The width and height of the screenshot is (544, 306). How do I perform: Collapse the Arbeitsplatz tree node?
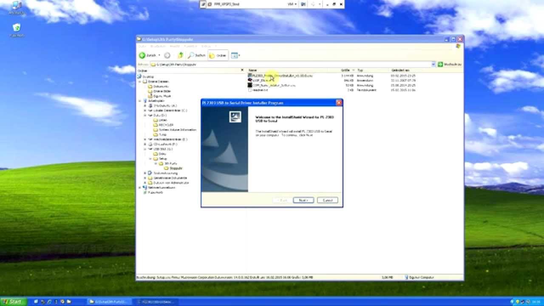pyautogui.click(x=140, y=101)
